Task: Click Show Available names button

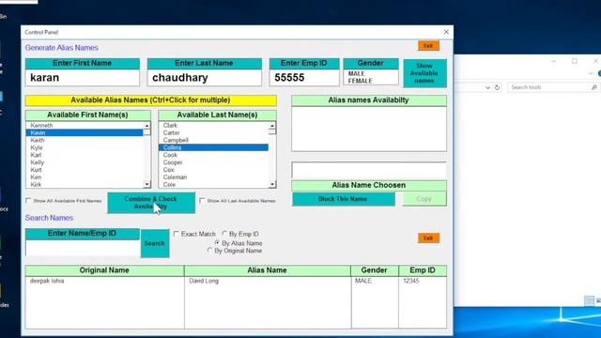Action: [424, 73]
